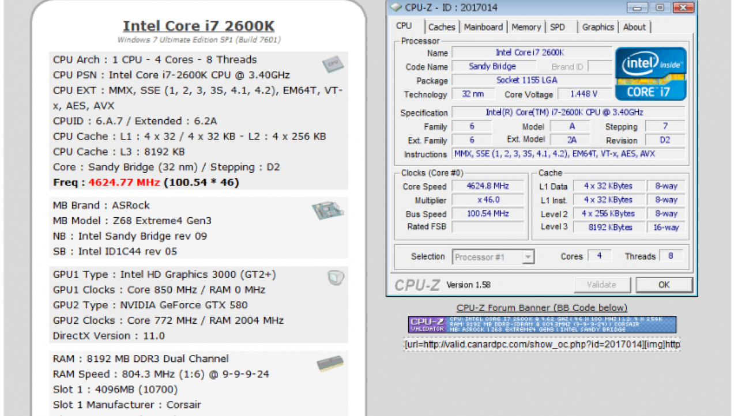Click the Level 2 value 4 x 256 KBytes
This screenshot has width=738, height=416.
pos(608,214)
